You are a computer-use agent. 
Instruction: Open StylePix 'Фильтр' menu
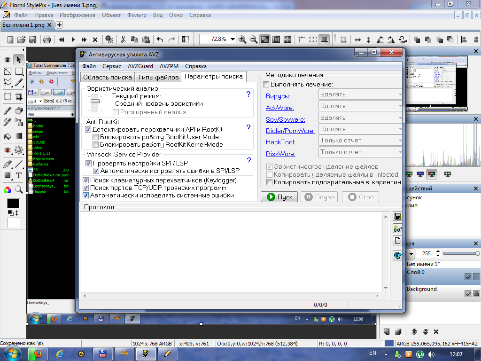tap(137, 15)
